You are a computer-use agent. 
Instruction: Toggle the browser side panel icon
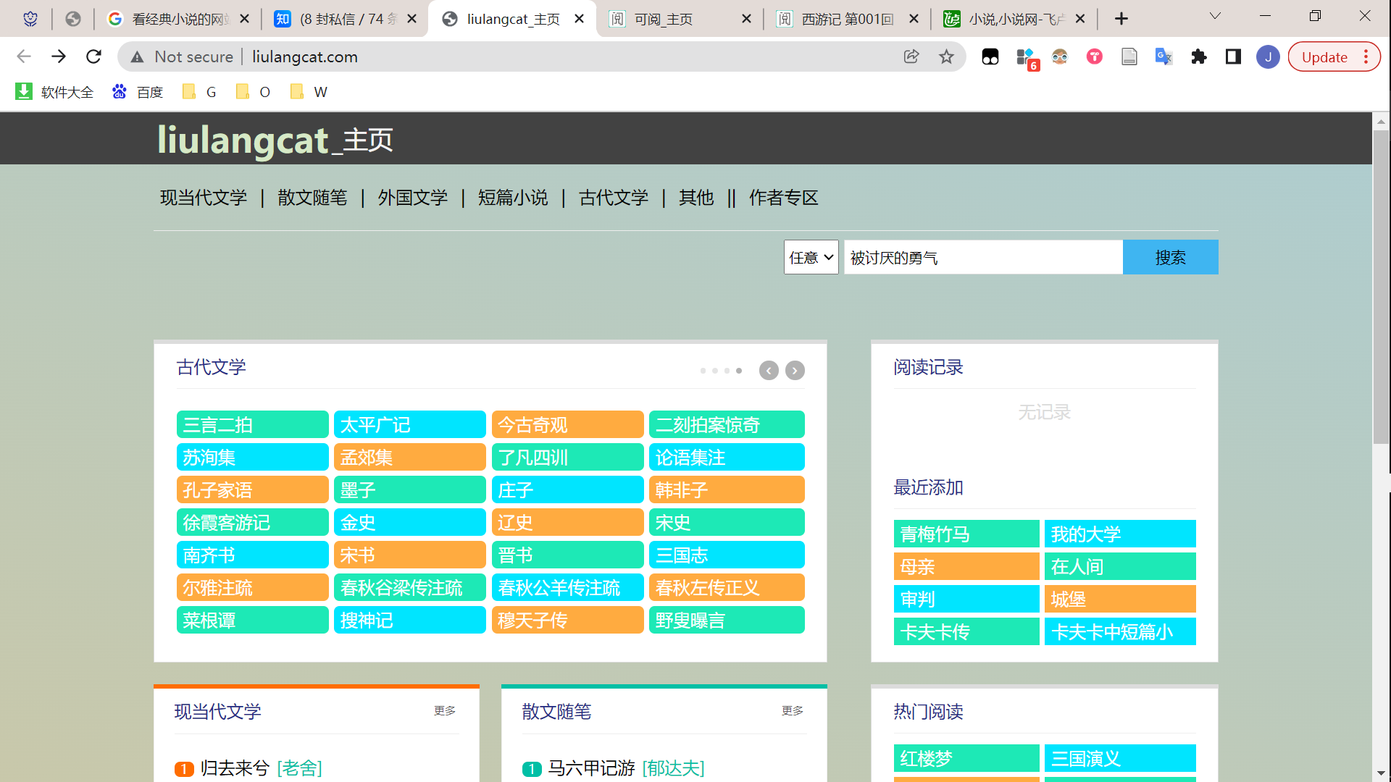pos(1233,56)
